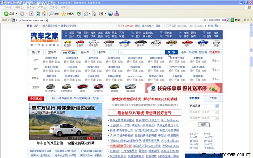Select the 跑车 sports car icon
This screenshot has height=158, width=253.
click(x=187, y=43)
